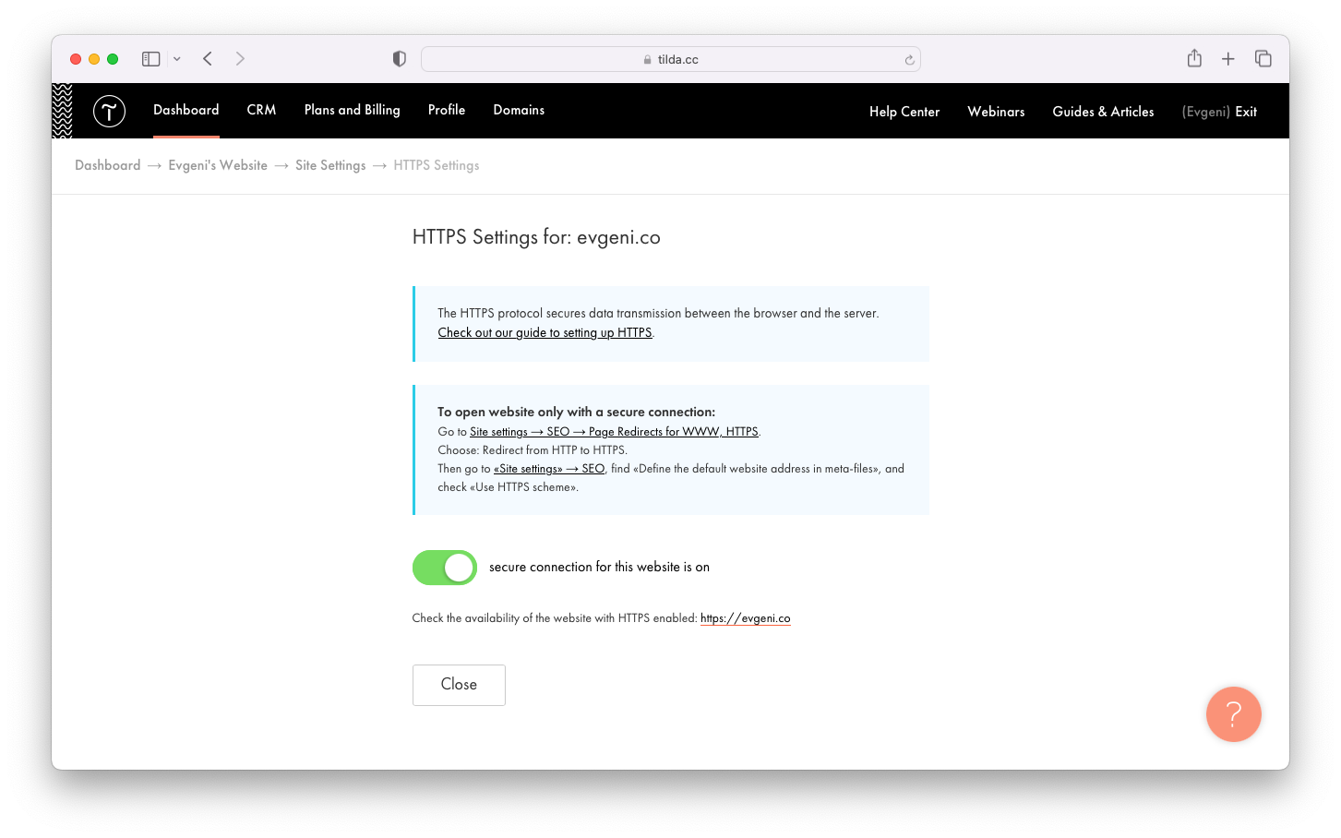Click the forward navigation arrow
The width and height of the screenshot is (1341, 838).
pyautogui.click(x=240, y=58)
